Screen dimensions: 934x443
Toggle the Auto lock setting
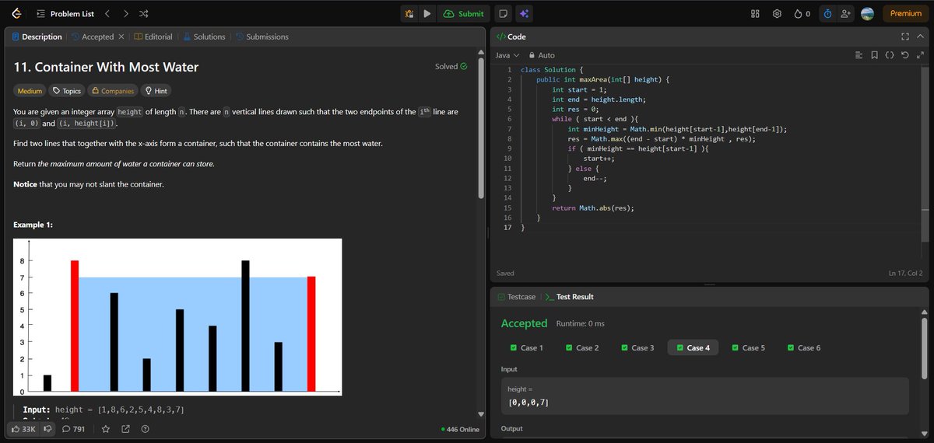point(542,55)
